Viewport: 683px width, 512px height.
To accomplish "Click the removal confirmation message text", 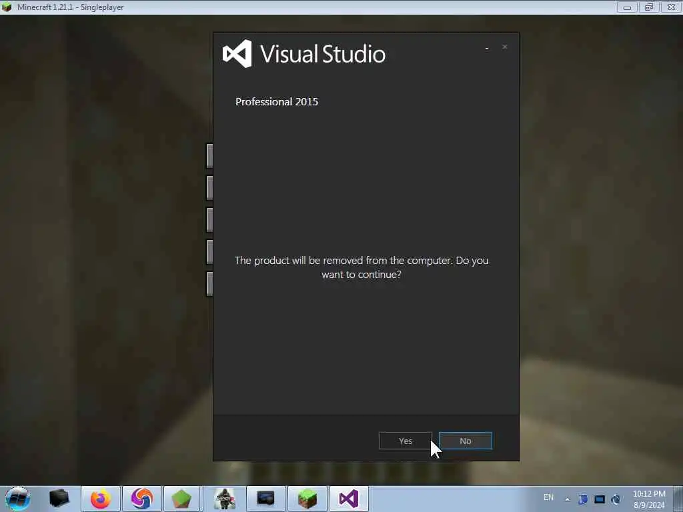I will (362, 267).
